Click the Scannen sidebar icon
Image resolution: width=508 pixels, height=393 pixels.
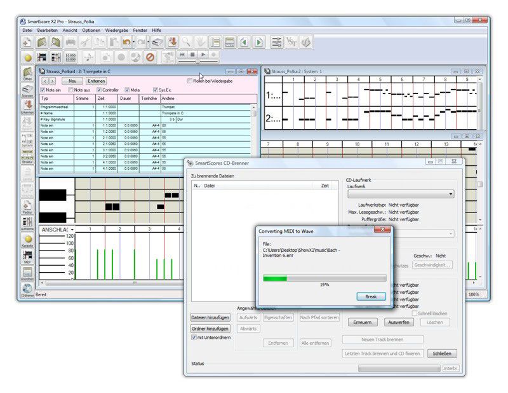pos(27,91)
